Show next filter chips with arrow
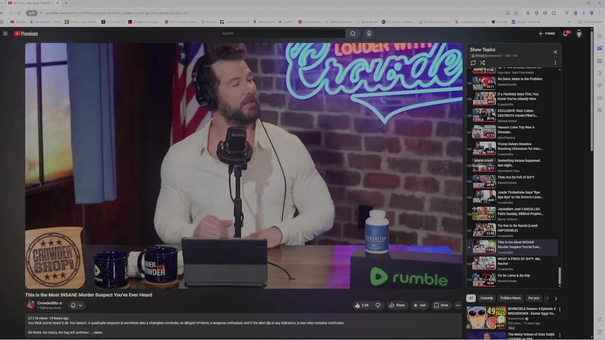 click(x=556, y=298)
